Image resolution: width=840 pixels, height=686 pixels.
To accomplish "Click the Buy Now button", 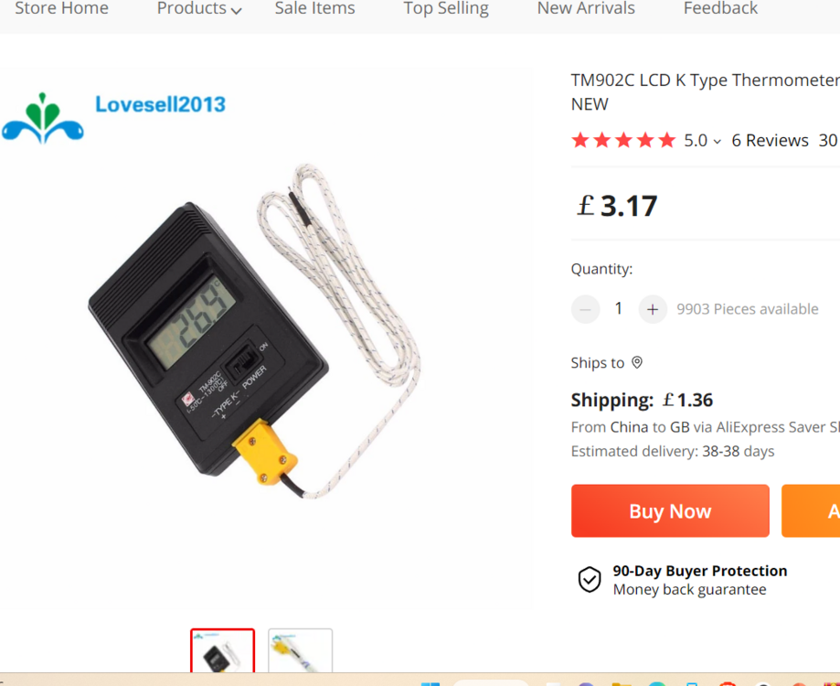I will pyautogui.click(x=670, y=510).
